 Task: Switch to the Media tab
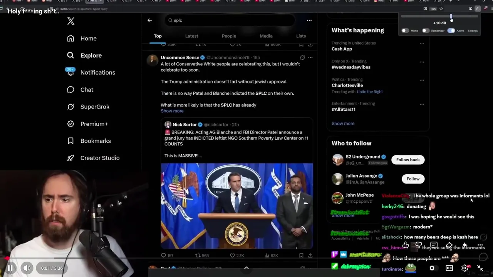[266, 36]
